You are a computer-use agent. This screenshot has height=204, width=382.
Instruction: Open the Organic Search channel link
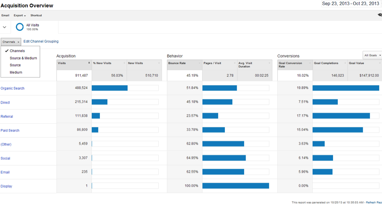tap(13, 88)
